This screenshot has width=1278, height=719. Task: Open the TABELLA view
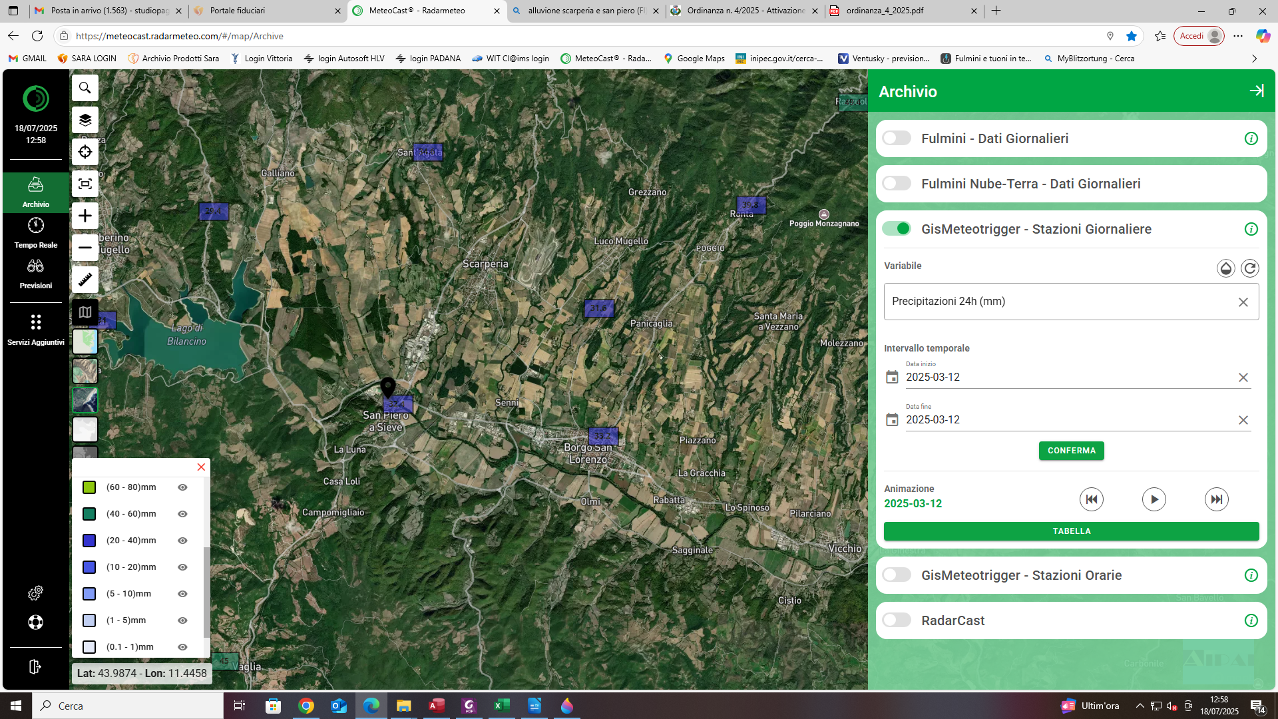click(x=1071, y=531)
